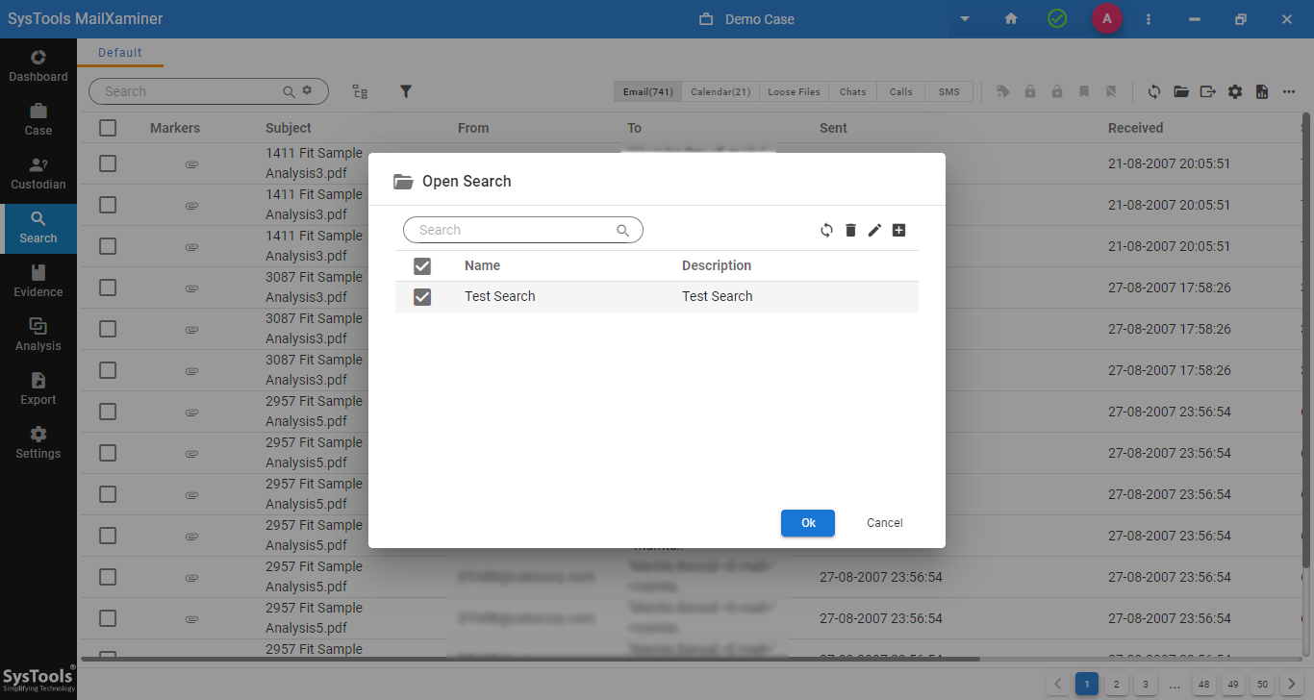Toggle the select-all checkbox in Open Search dialog
This screenshot has height=700, width=1314.
tap(422, 266)
